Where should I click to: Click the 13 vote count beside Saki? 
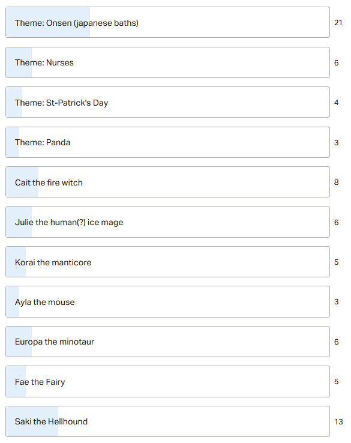(338, 422)
